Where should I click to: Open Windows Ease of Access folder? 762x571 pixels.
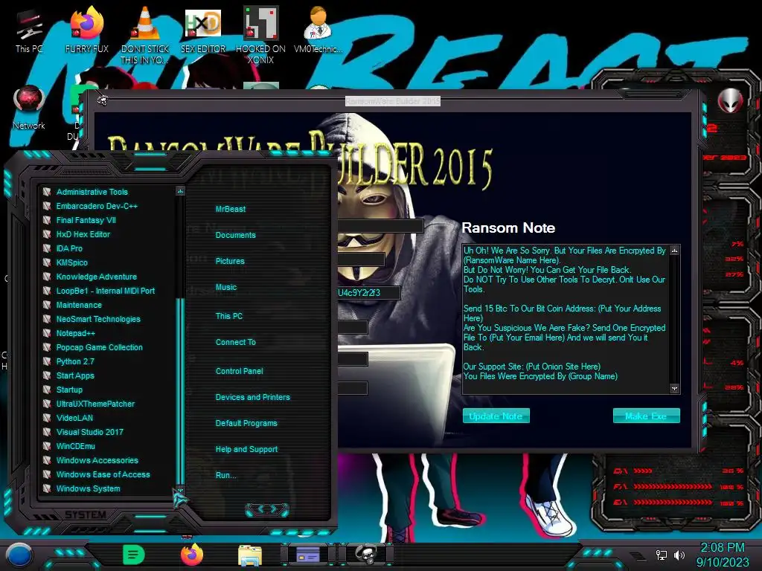click(x=103, y=474)
